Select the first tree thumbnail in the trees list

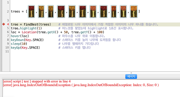[x=31, y=11]
